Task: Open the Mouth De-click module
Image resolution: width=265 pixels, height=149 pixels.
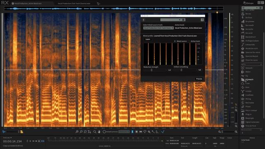Action: pyautogui.click(x=251, y=48)
